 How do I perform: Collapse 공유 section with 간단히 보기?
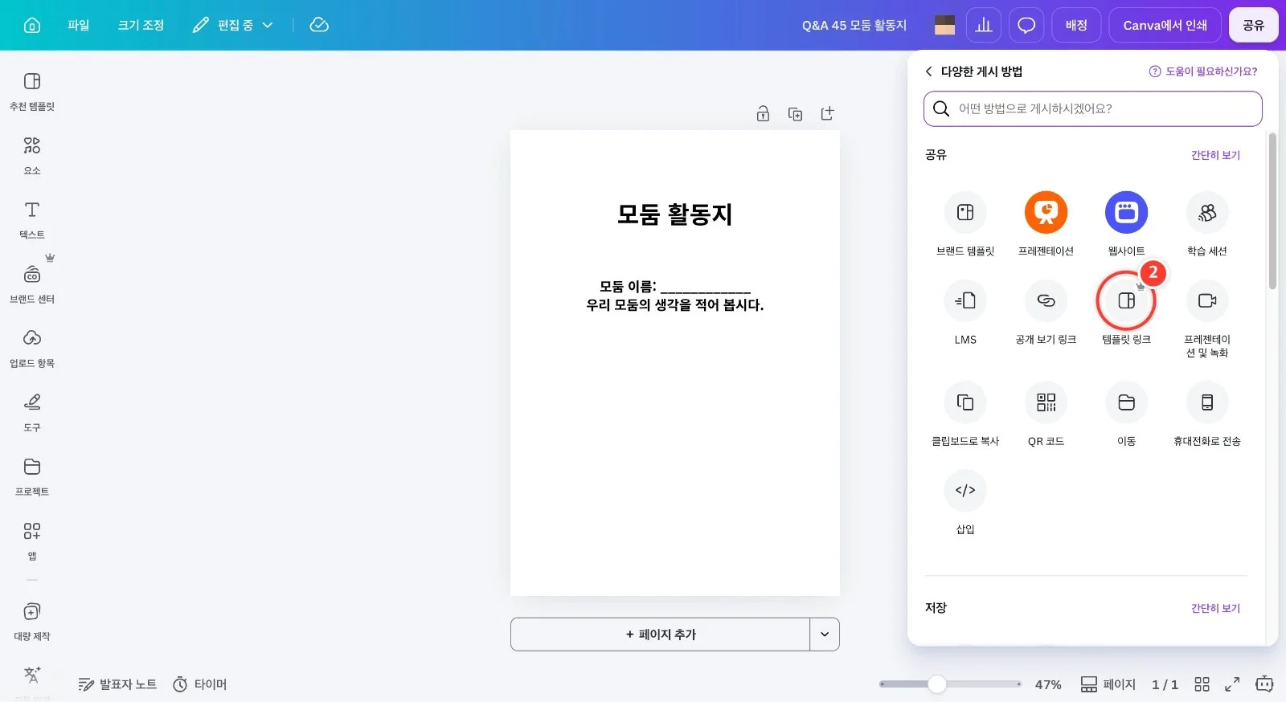1215,155
